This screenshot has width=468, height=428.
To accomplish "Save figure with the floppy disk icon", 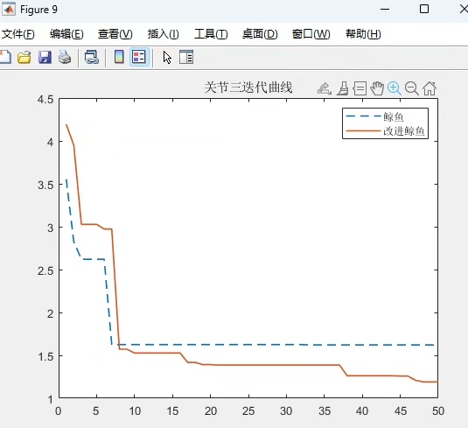I will (x=45, y=57).
